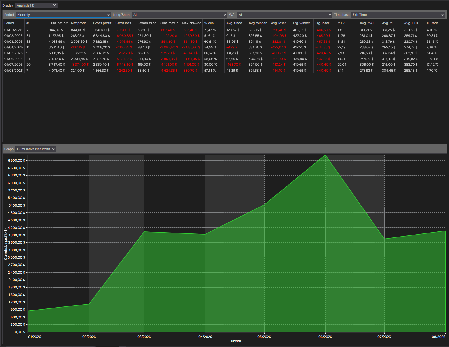Click the % Win value 30,00 %
This screenshot has width=449, height=347.
click(211, 65)
